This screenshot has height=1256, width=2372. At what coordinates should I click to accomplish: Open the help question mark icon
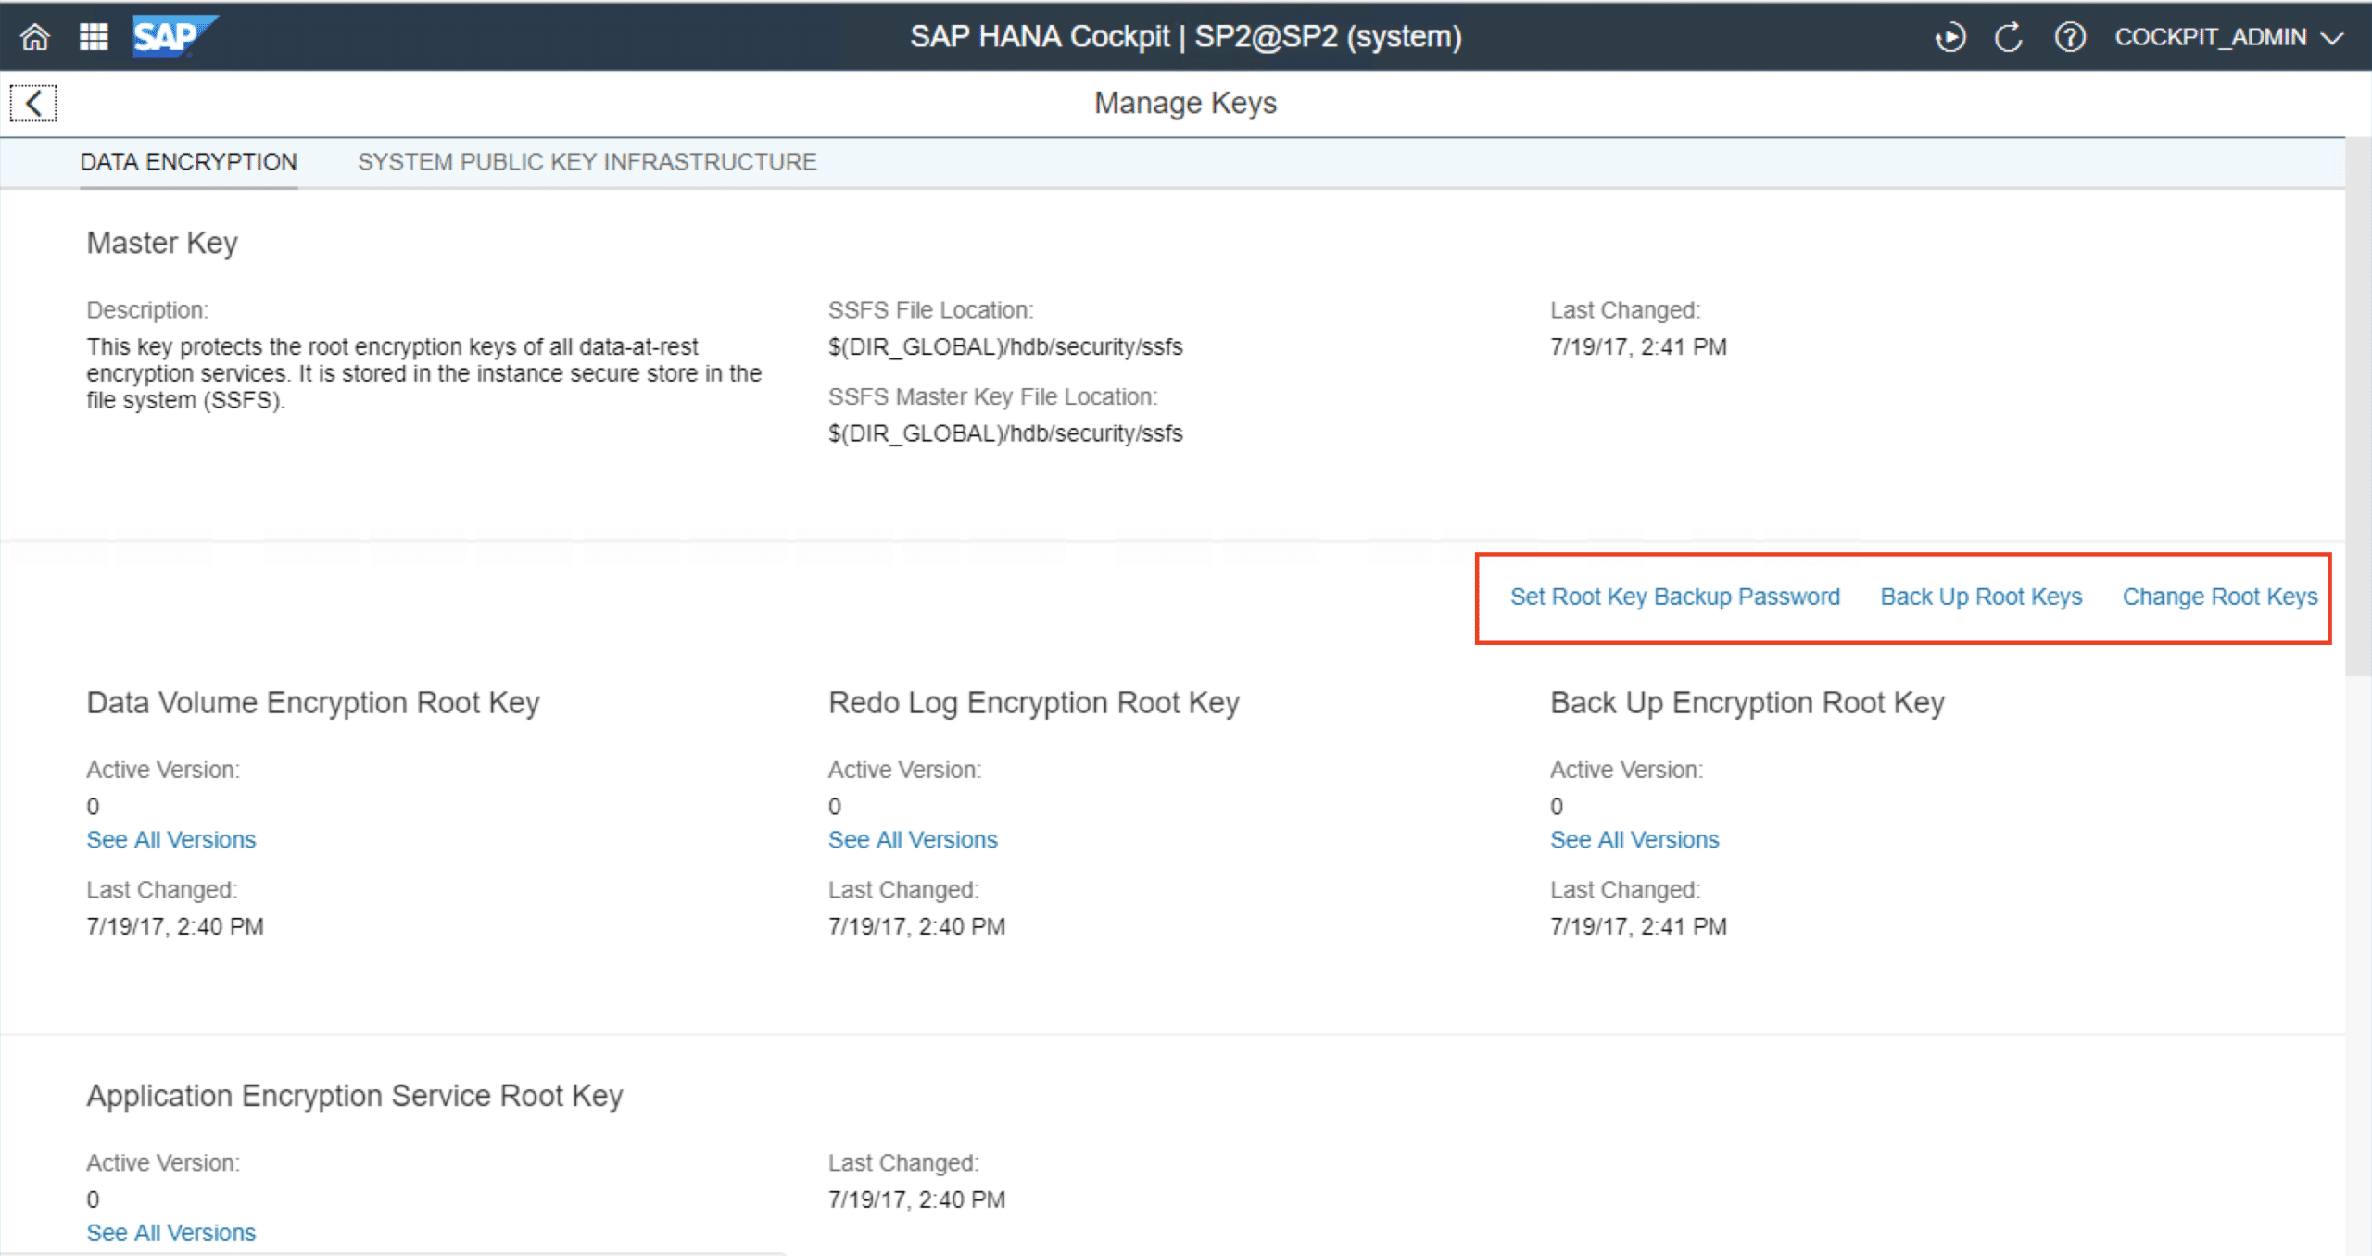tap(2069, 37)
